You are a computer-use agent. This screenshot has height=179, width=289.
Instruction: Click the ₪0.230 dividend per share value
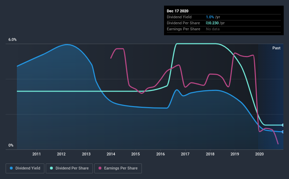(212, 23)
